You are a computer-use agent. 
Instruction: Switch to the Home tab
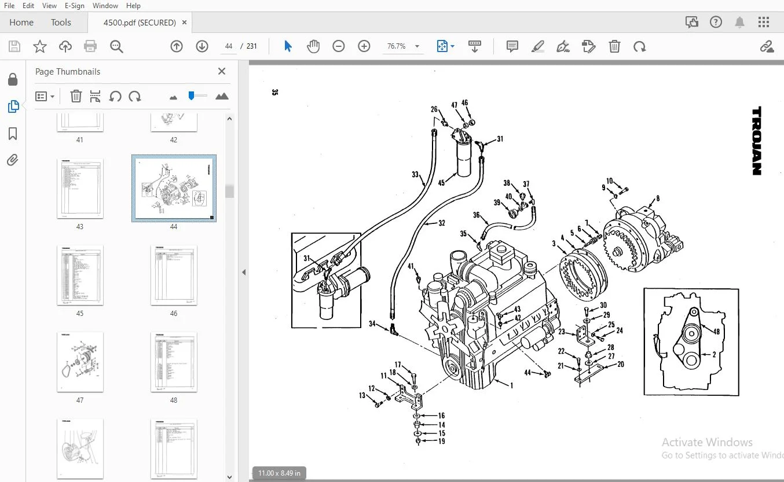21,23
